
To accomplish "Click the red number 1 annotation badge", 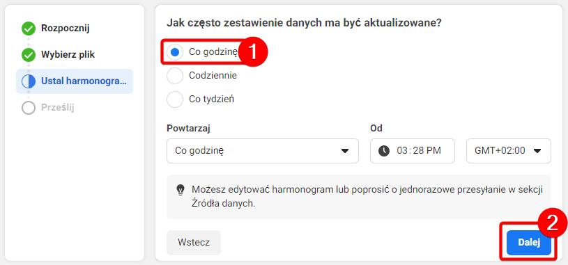I will click(252, 52).
